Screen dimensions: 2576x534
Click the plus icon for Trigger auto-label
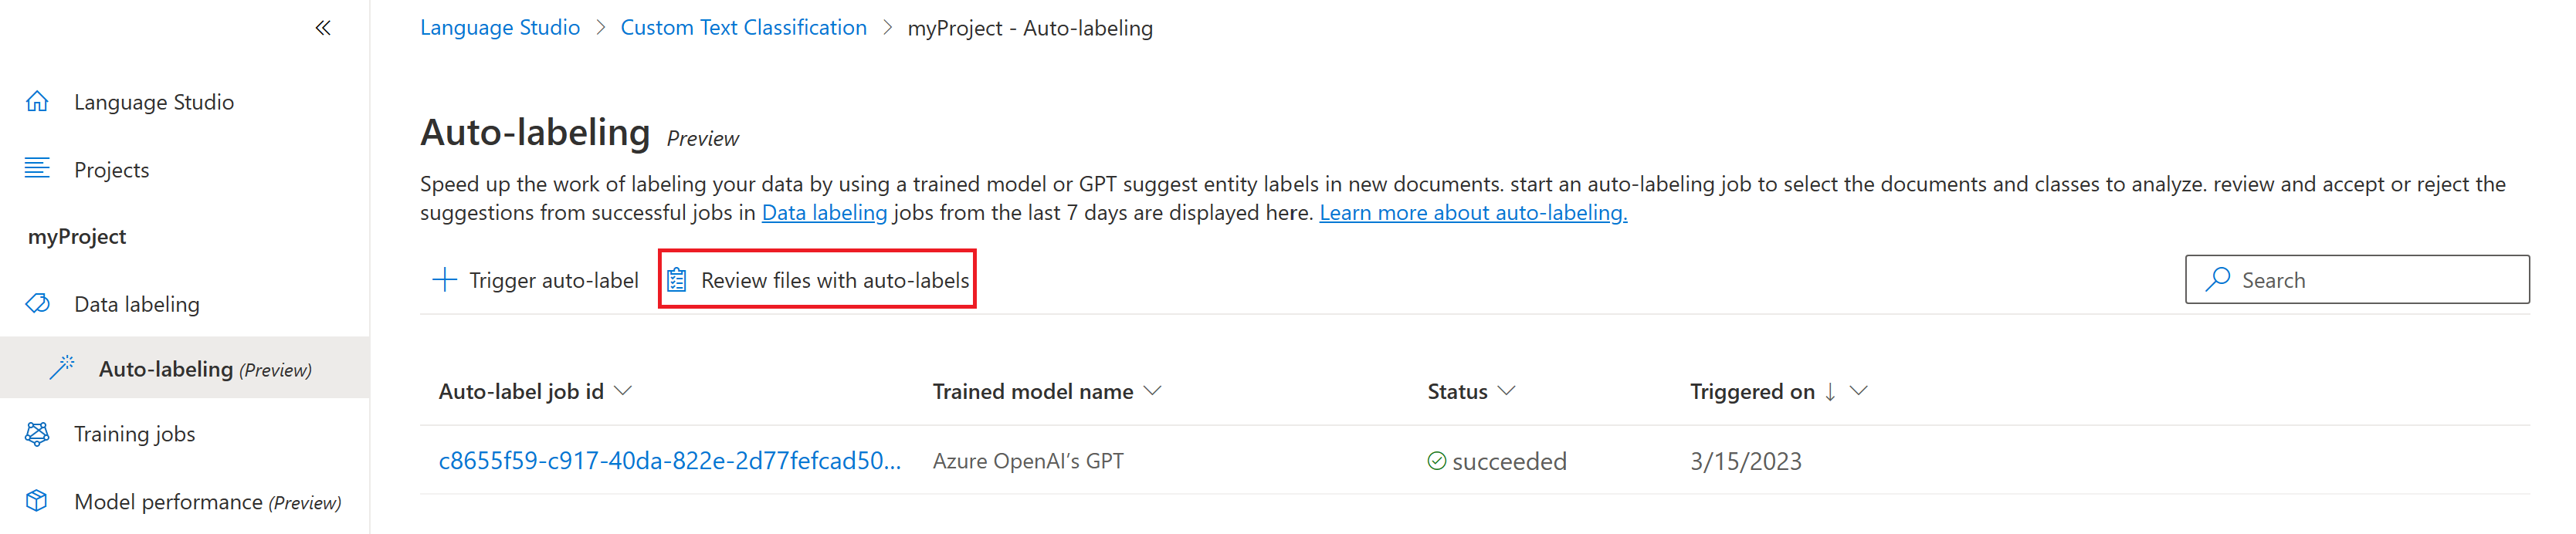click(x=444, y=280)
